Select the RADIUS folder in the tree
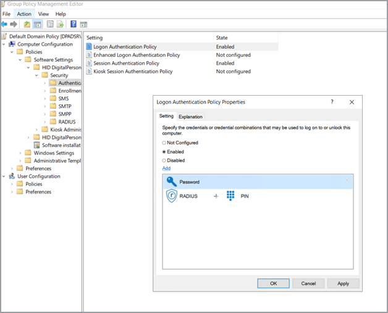 pos(66,122)
